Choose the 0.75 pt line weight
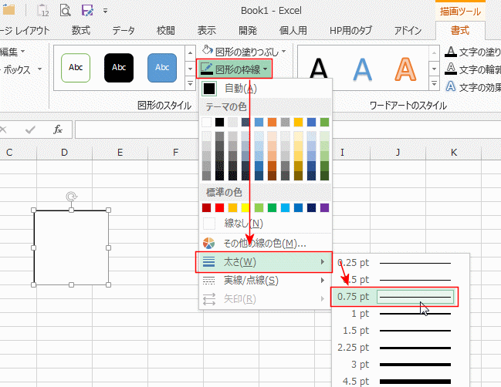This screenshot has width=501, height=387. tap(394, 296)
